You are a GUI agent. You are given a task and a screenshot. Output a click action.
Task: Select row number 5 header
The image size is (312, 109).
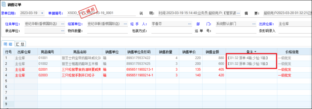pyautogui.click(x=9, y=81)
